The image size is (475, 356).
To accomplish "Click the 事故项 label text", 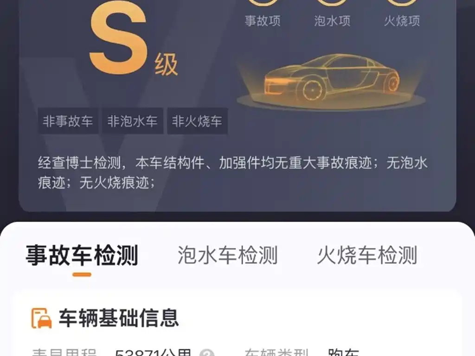I will [x=263, y=21].
